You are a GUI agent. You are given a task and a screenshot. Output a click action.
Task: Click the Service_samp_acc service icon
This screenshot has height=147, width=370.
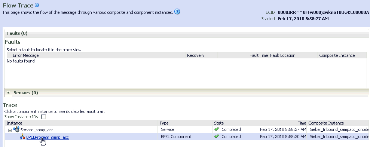(16, 129)
